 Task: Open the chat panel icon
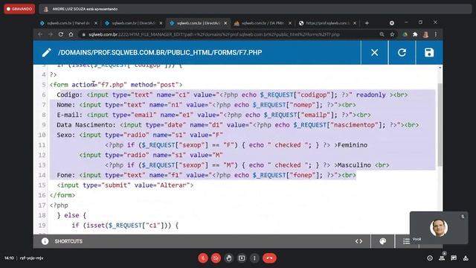pyautogui.click(x=454, y=258)
